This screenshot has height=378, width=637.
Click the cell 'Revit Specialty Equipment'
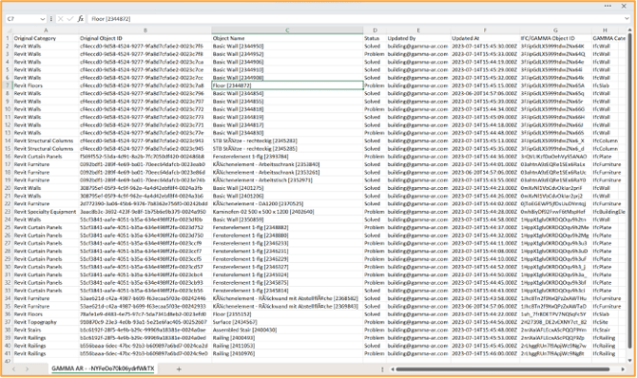[46, 212]
